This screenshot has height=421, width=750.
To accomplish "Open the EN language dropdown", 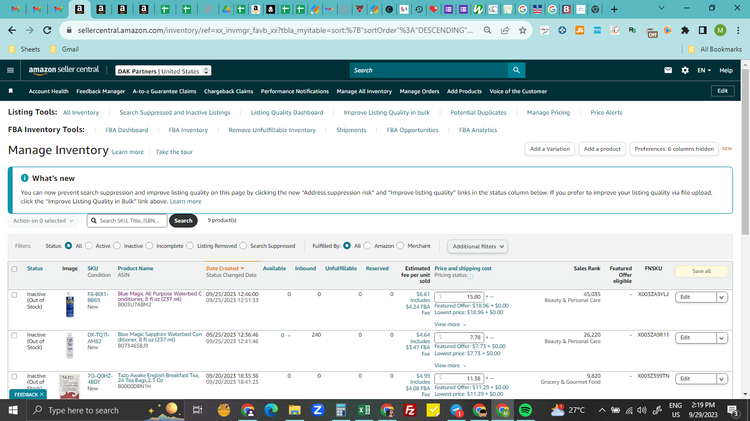I will click(x=704, y=70).
